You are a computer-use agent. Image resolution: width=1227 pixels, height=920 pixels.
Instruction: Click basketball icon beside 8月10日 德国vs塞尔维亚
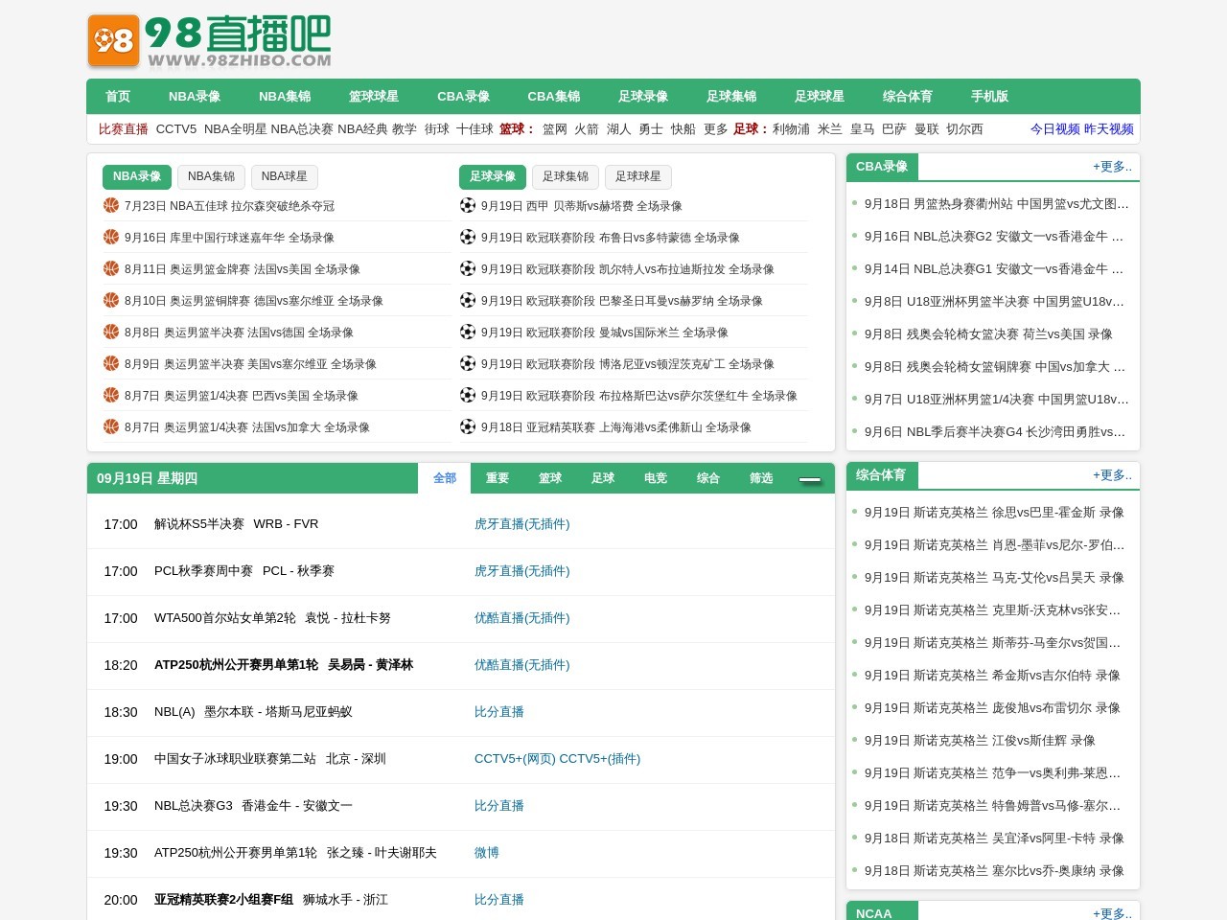pos(111,300)
